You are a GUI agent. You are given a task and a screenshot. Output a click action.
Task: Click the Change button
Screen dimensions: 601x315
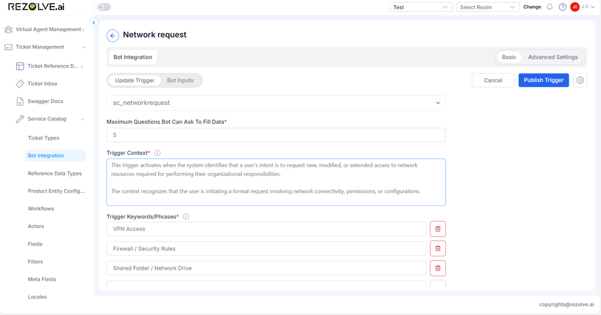tap(532, 7)
